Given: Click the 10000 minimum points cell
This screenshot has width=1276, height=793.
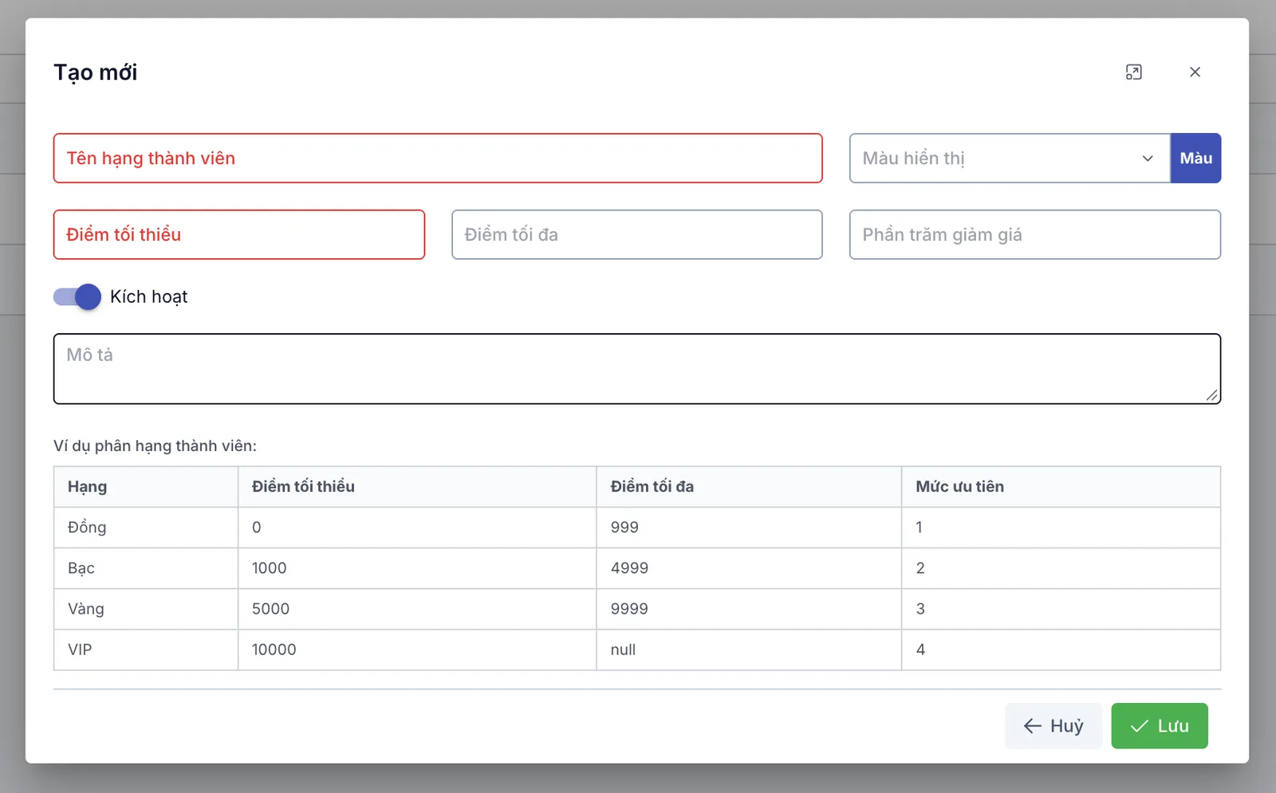Looking at the screenshot, I should [x=417, y=650].
